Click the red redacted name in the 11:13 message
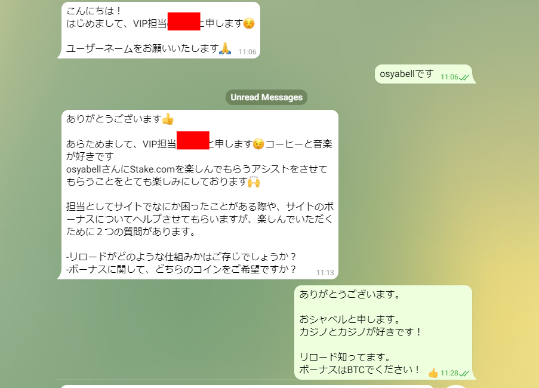539x388 pixels. coord(193,140)
